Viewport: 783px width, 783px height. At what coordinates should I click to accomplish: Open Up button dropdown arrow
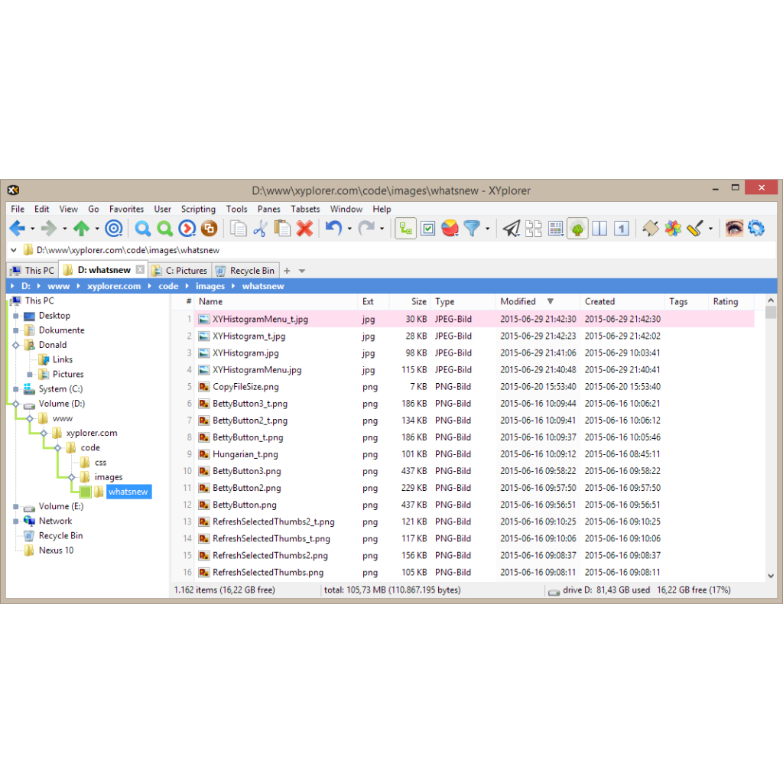pyautogui.click(x=97, y=229)
